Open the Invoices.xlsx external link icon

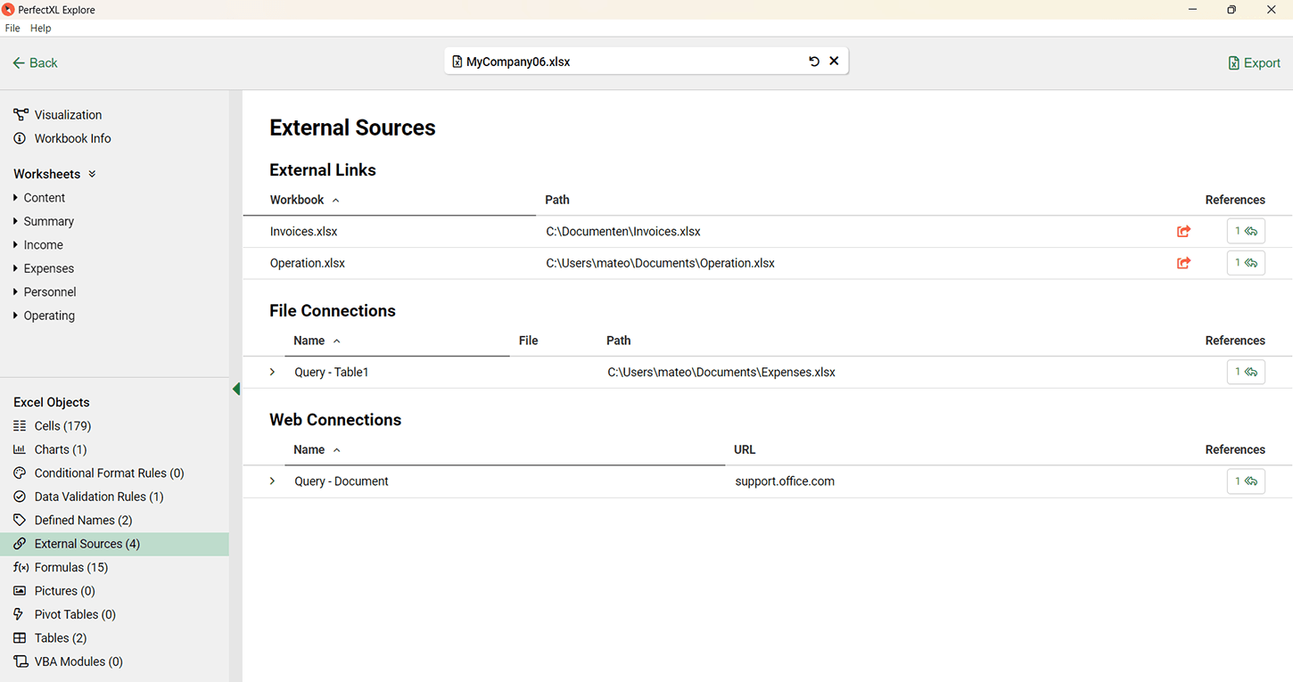[x=1183, y=232]
